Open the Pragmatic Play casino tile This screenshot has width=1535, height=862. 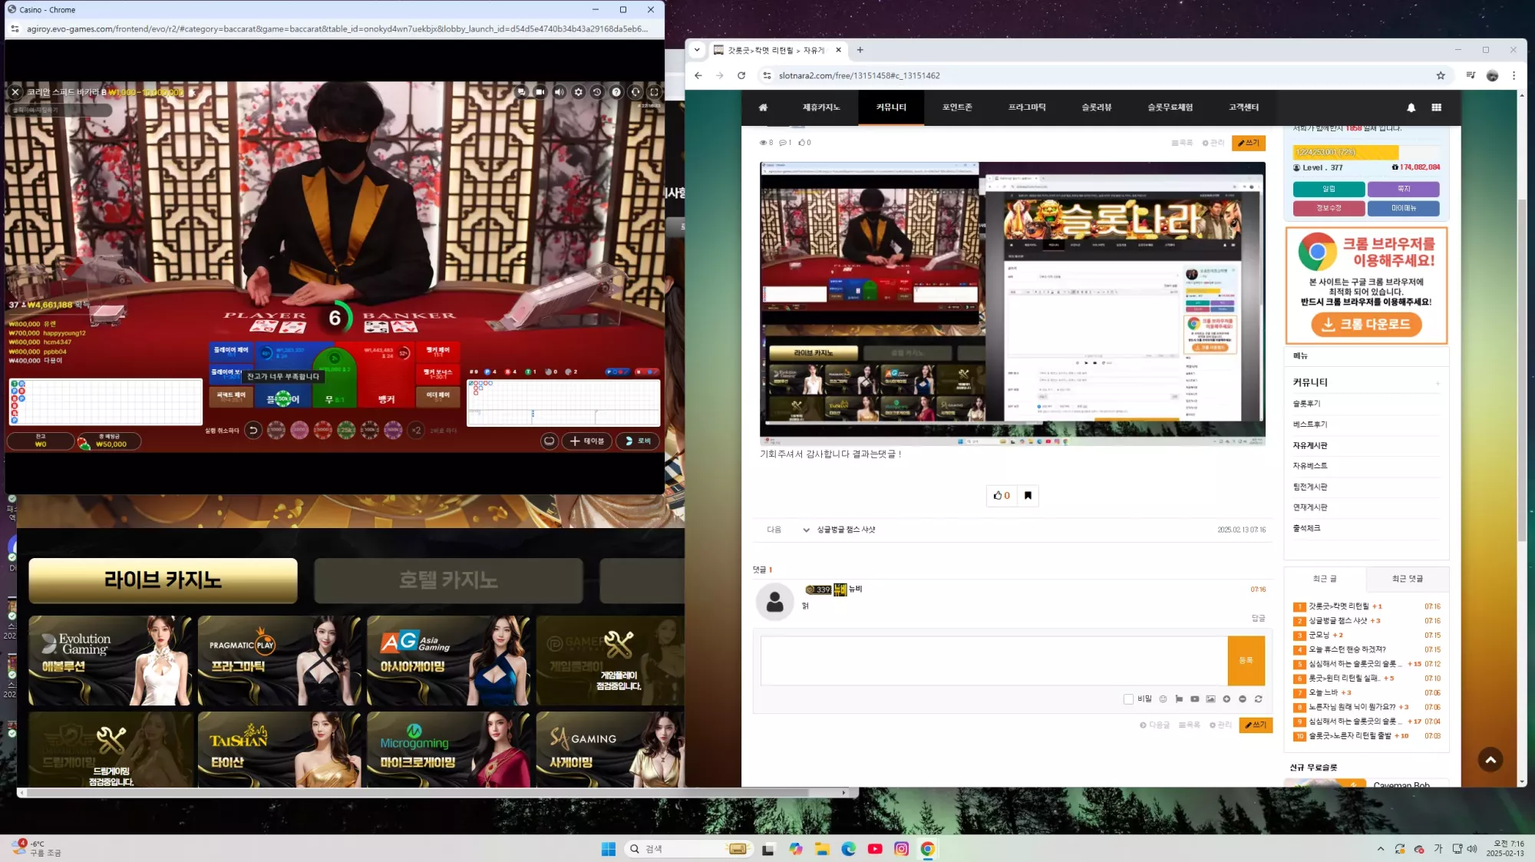coord(279,660)
